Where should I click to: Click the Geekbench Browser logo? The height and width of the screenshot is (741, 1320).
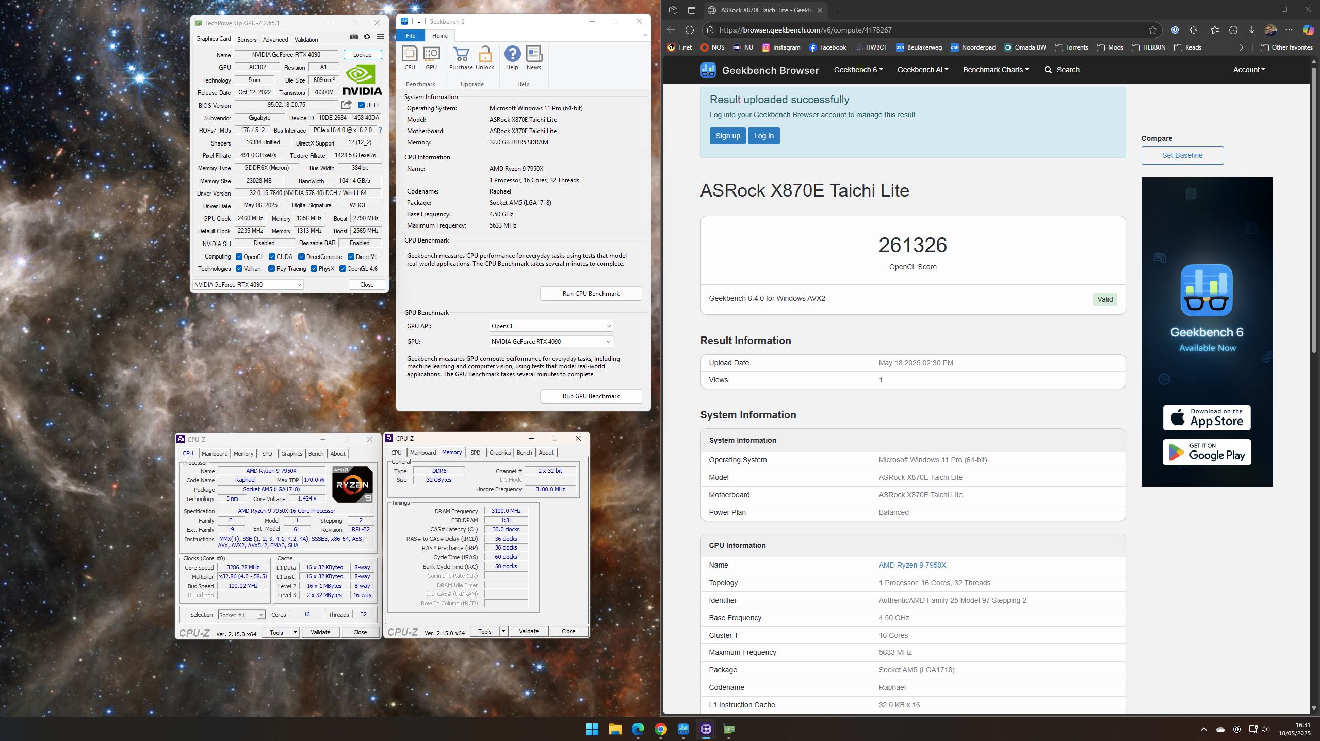click(759, 70)
